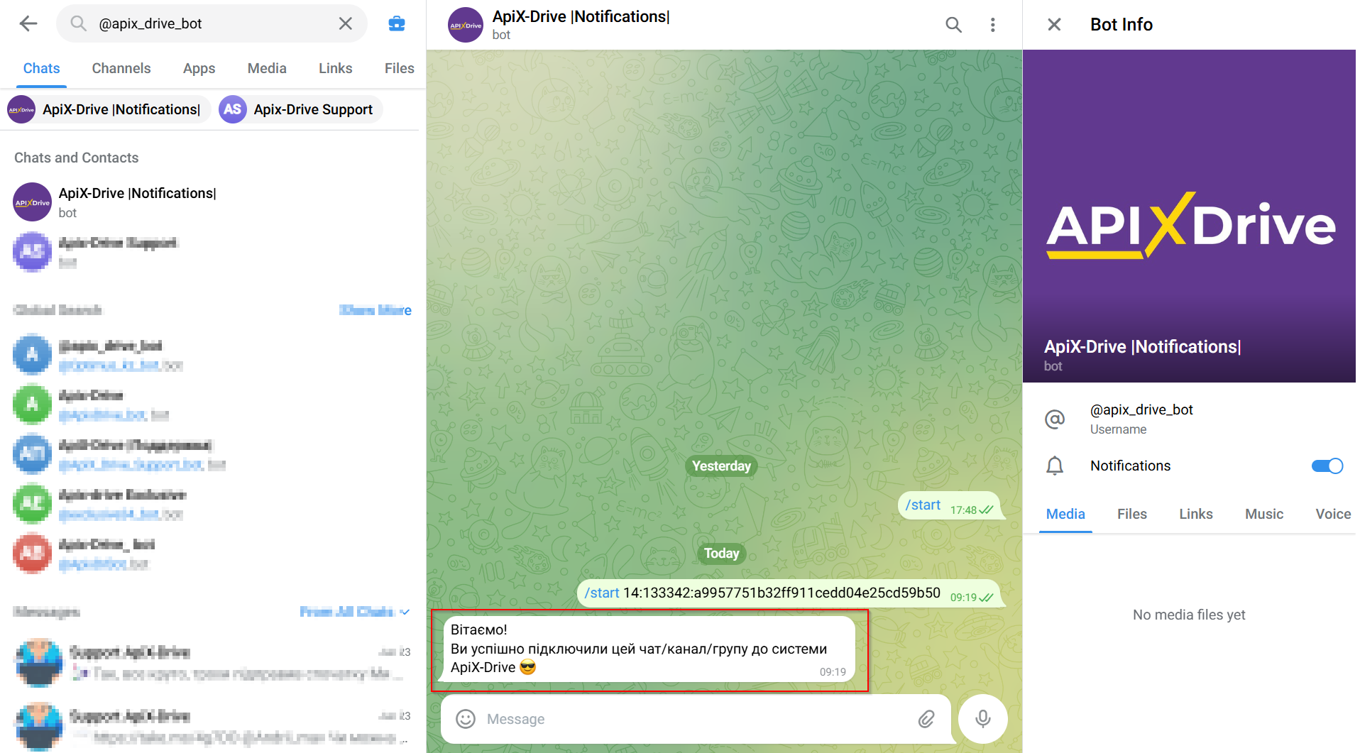Open the blurred Apix-Drive Support contact row
Viewport: 1360px width, 753px height.
pyautogui.click(x=213, y=252)
